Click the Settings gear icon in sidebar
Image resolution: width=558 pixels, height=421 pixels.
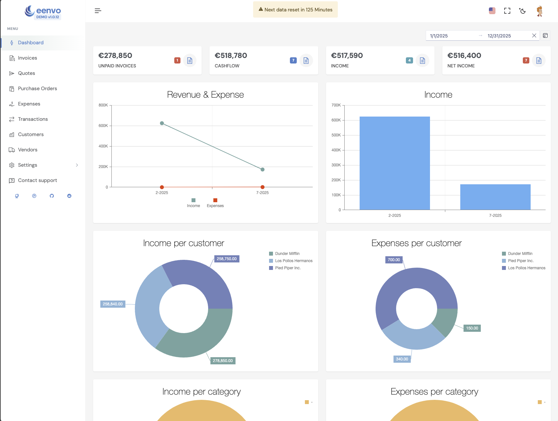[x=12, y=165]
